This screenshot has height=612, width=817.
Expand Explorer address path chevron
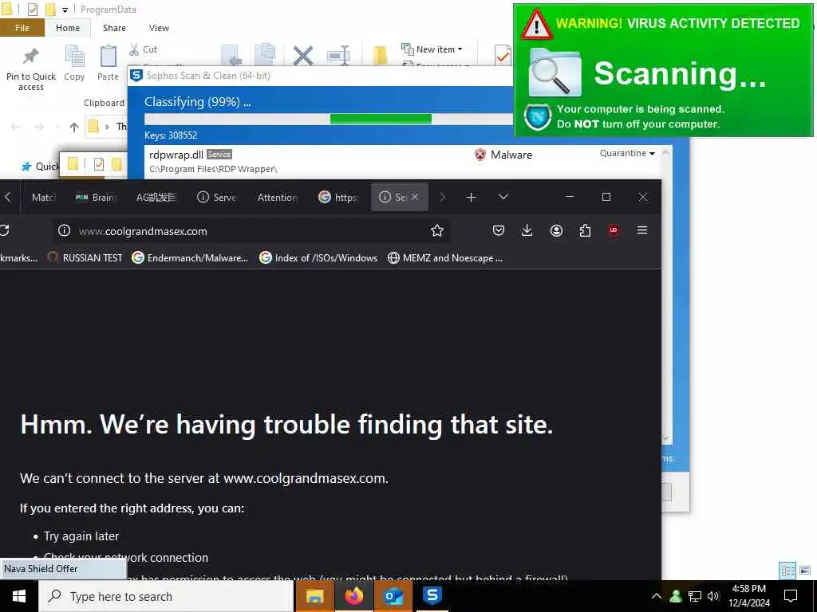click(108, 127)
